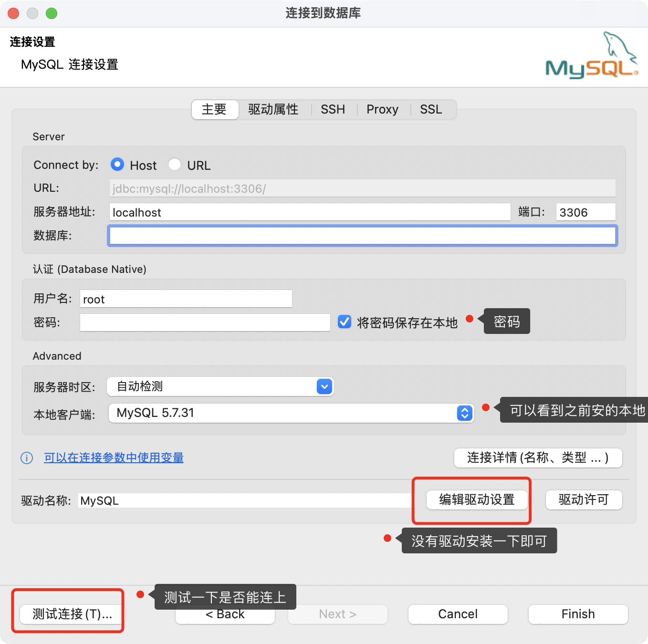Screen dimensions: 648x644
Task: Switch to the 主要 tab
Action: click(215, 110)
